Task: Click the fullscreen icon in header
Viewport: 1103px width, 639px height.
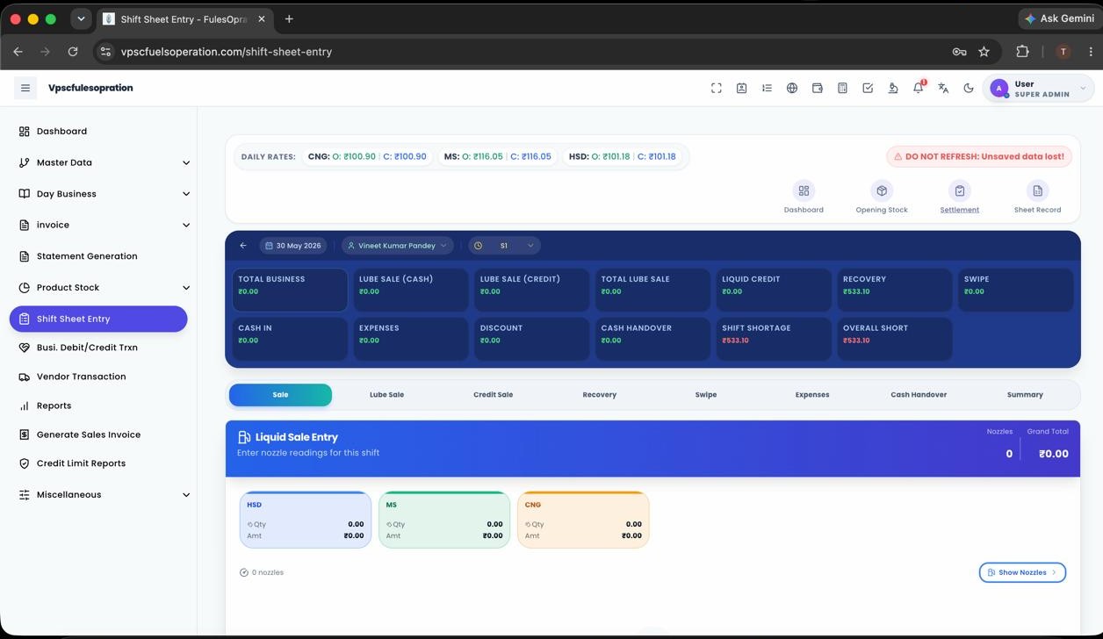Action: tap(717, 88)
